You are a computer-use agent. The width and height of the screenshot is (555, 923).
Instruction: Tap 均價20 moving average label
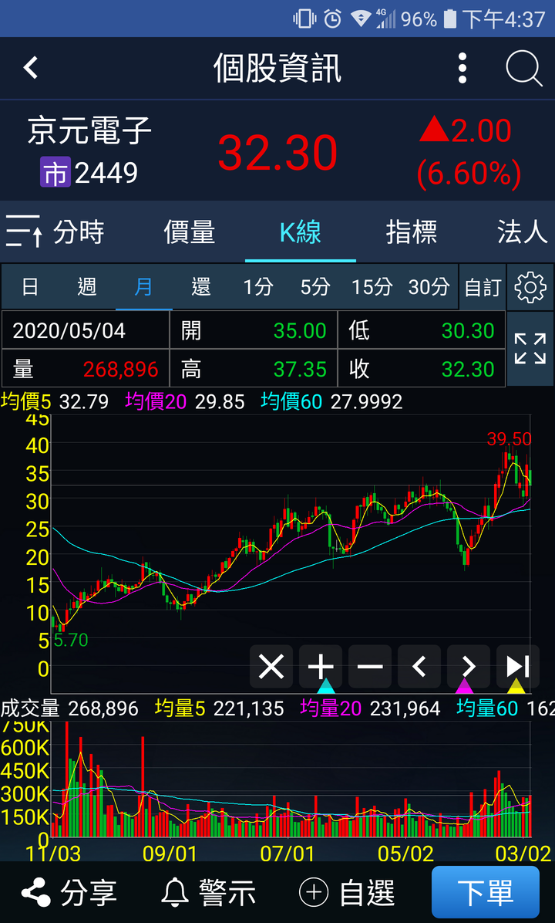point(156,402)
